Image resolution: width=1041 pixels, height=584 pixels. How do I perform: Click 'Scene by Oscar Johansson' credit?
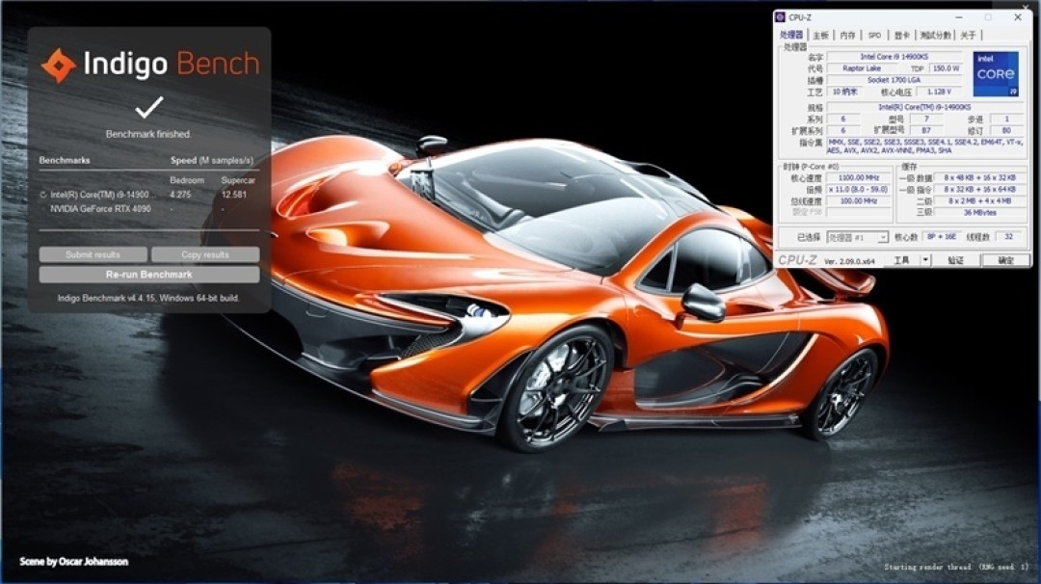(73, 562)
